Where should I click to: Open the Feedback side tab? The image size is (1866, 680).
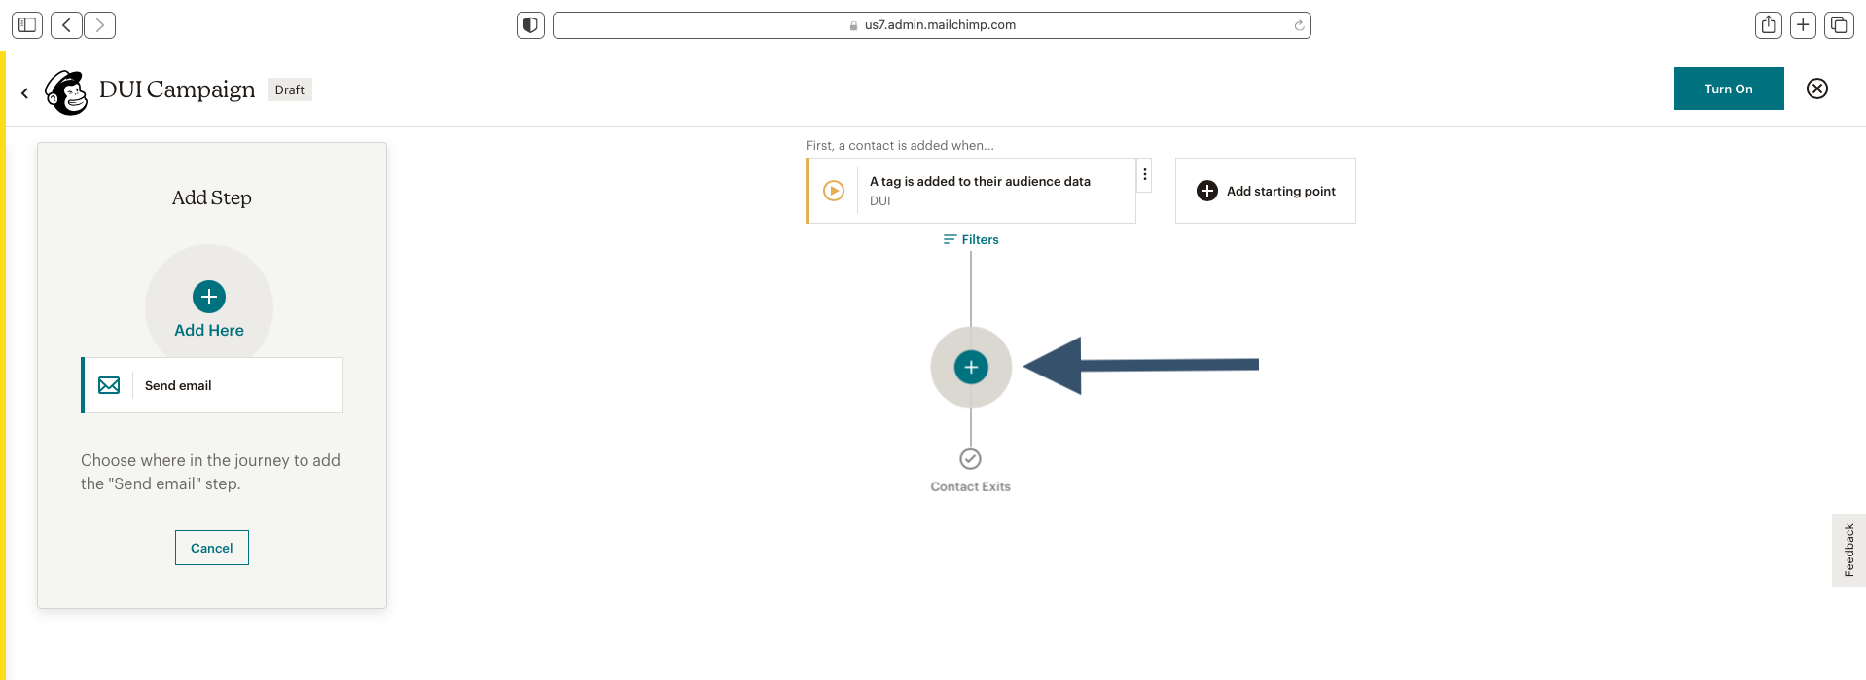[1848, 550]
